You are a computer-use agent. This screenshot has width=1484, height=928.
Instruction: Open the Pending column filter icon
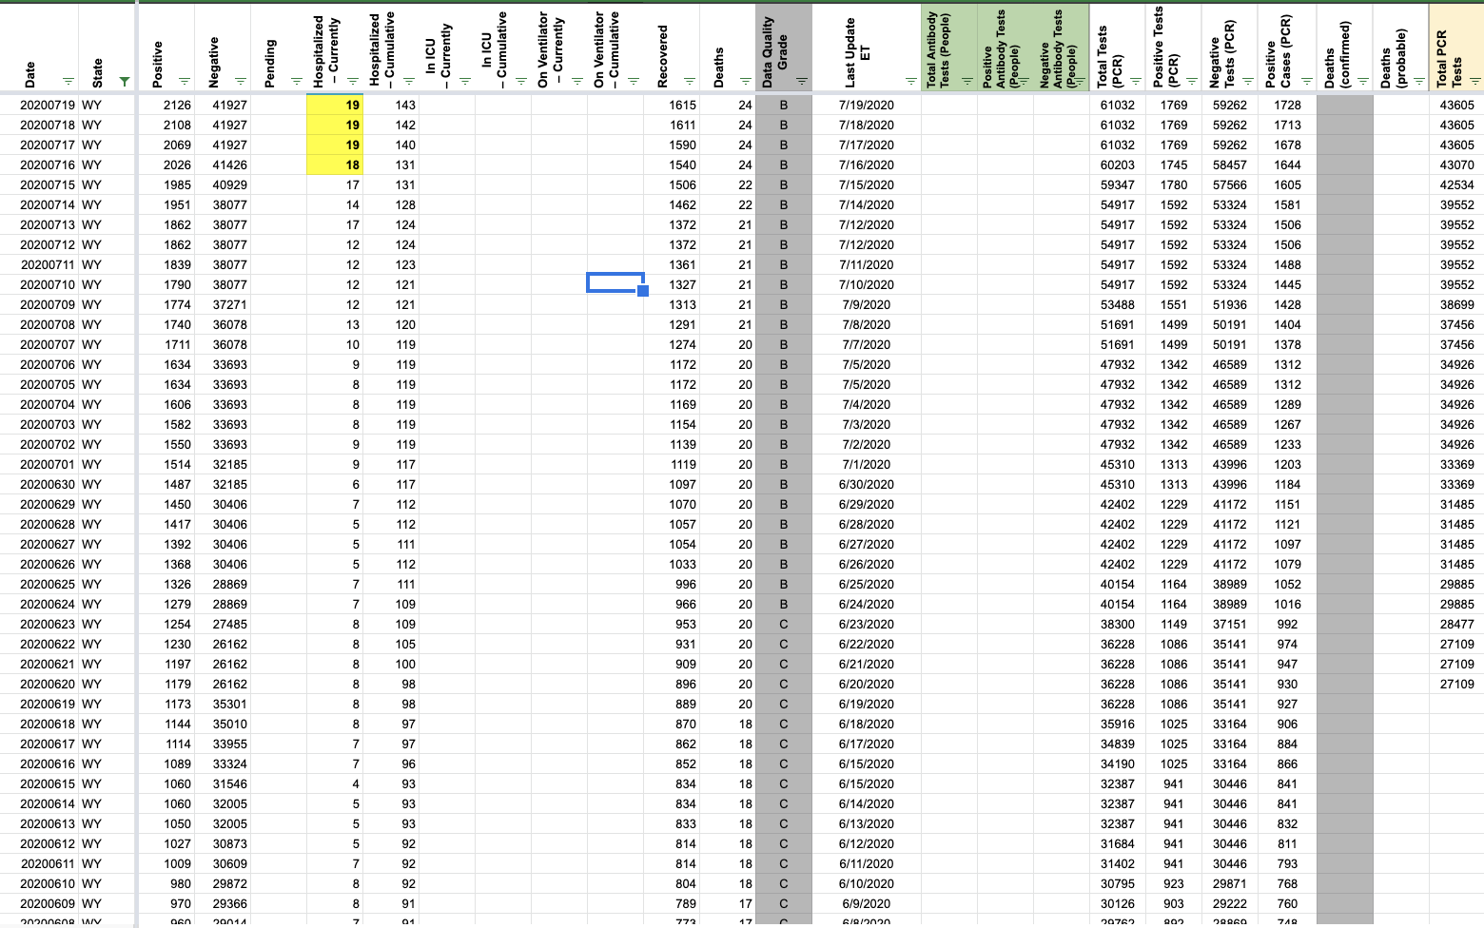296,82
